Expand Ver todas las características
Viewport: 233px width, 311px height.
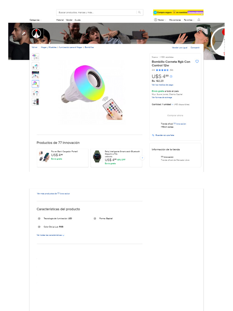click(50, 235)
